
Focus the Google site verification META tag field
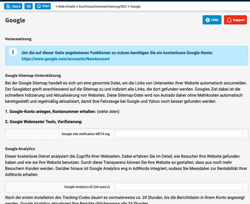click(x=178, y=134)
